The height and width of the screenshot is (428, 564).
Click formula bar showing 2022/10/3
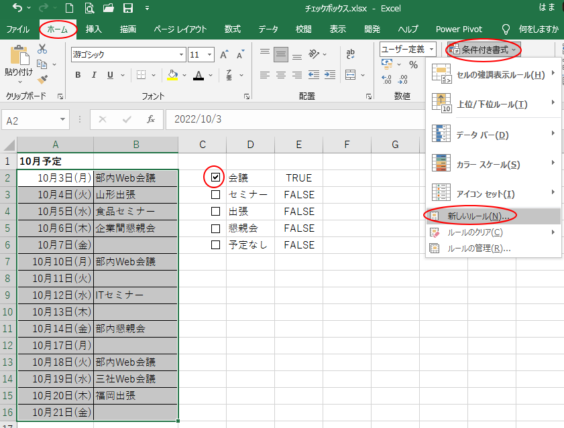pos(295,119)
